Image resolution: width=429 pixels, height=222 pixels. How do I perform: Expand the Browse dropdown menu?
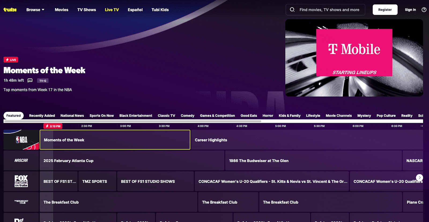coord(35,10)
